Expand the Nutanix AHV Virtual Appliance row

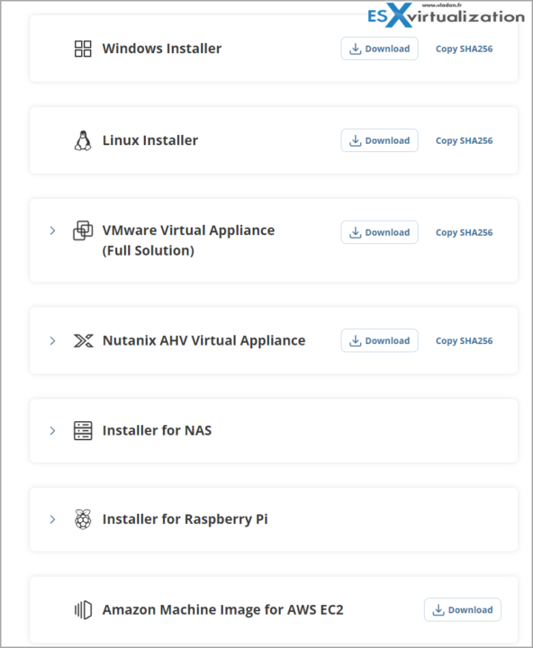click(52, 341)
